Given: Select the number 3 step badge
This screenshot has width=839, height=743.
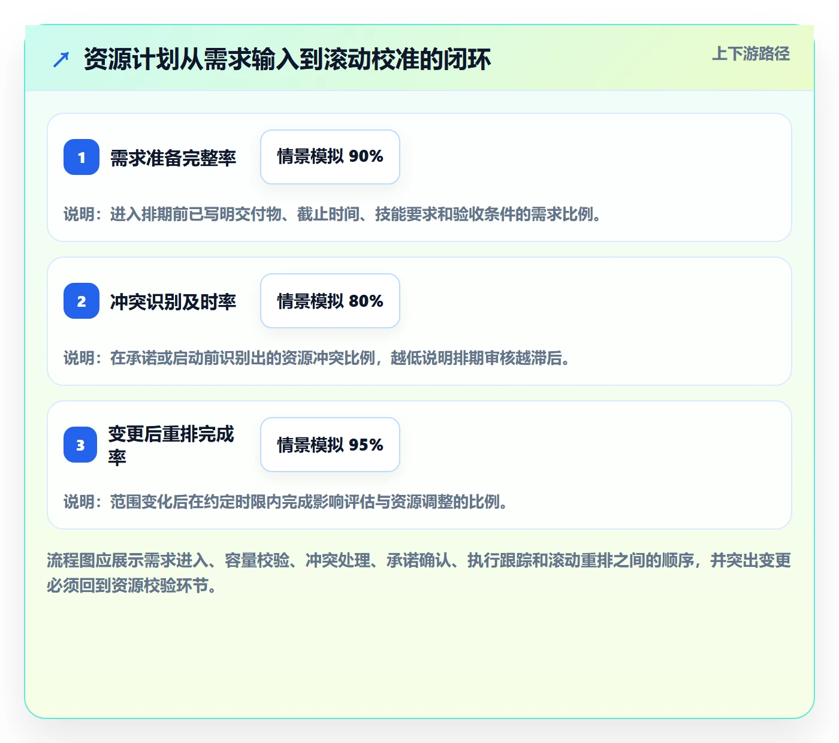Looking at the screenshot, I should click(80, 445).
